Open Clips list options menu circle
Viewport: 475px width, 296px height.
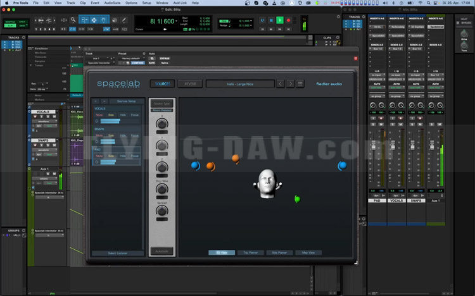pos(338,37)
